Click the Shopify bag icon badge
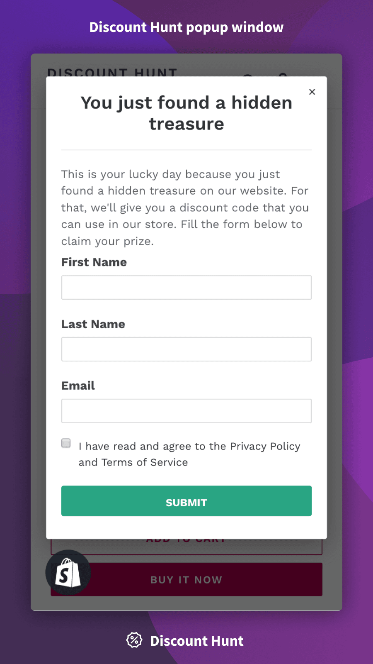The width and height of the screenshot is (373, 664). tap(68, 573)
